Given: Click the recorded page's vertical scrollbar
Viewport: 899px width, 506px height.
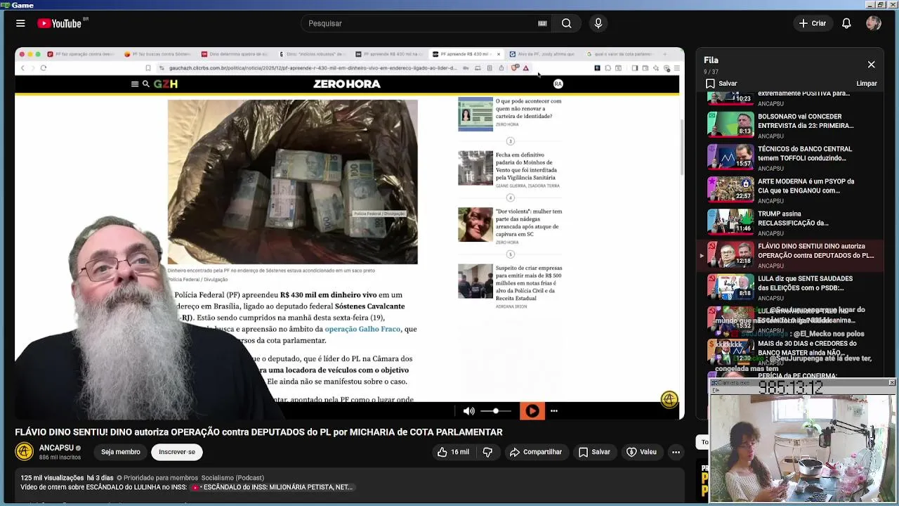Looking at the screenshot, I should click(681, 148).
